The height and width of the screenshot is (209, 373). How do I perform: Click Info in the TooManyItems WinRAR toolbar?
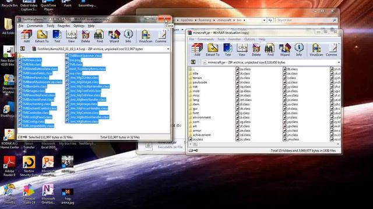(x=128, y=36)
